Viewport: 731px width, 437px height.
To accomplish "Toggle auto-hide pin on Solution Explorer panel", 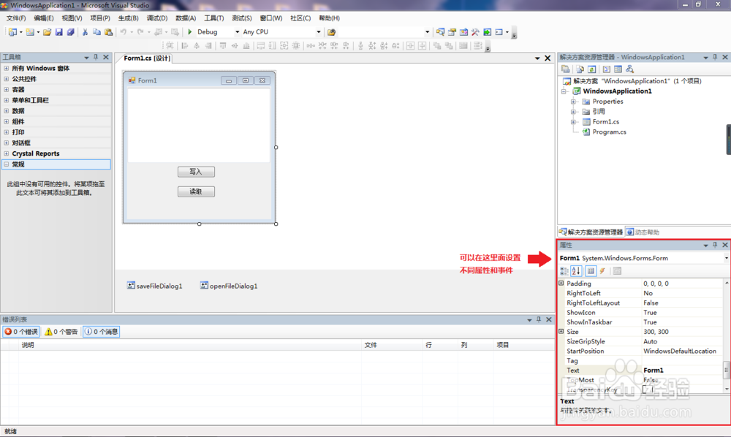I will click(x=715, y=57).
